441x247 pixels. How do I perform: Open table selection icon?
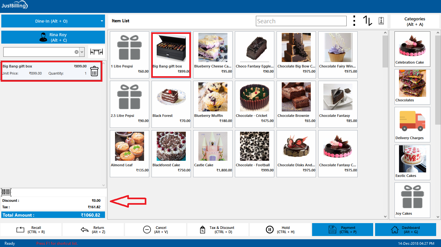click(97, 52)
